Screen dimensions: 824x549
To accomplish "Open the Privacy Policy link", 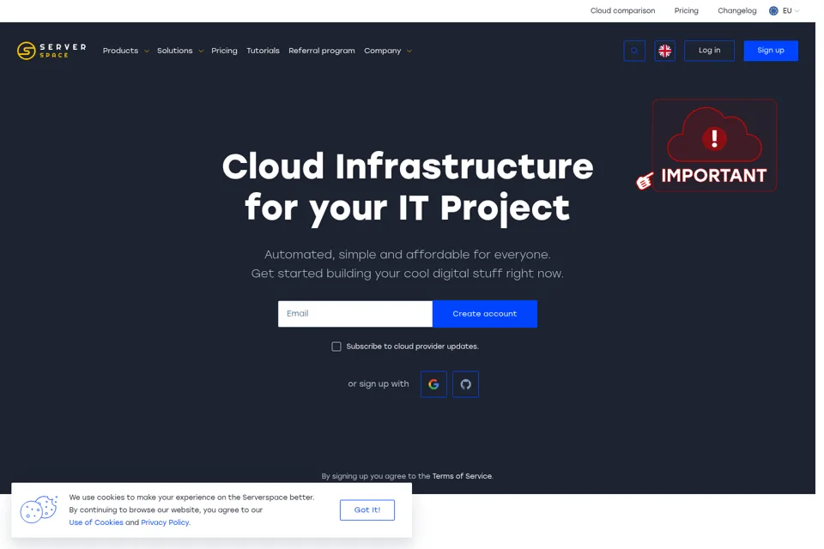I will (165, 522).
